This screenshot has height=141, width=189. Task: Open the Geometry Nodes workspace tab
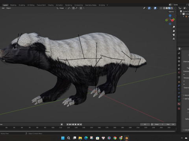(91, 5)
